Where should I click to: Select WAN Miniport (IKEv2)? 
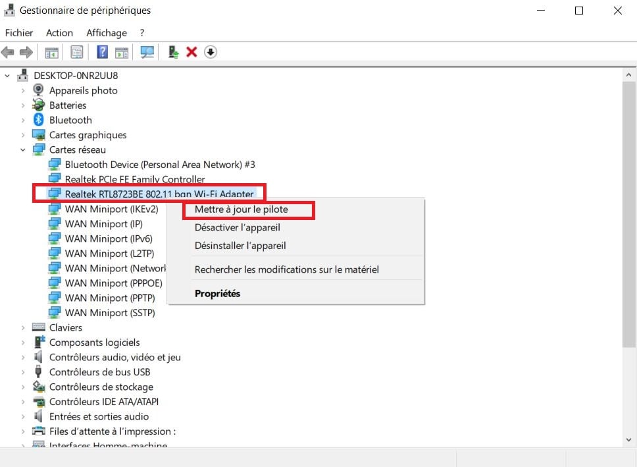point(111,209)
